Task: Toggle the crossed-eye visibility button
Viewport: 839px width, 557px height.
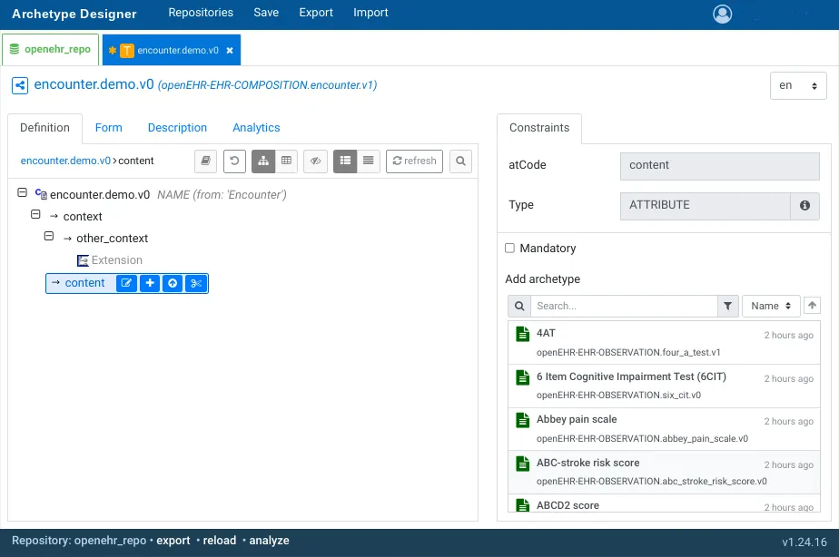Action: (315, 161)
